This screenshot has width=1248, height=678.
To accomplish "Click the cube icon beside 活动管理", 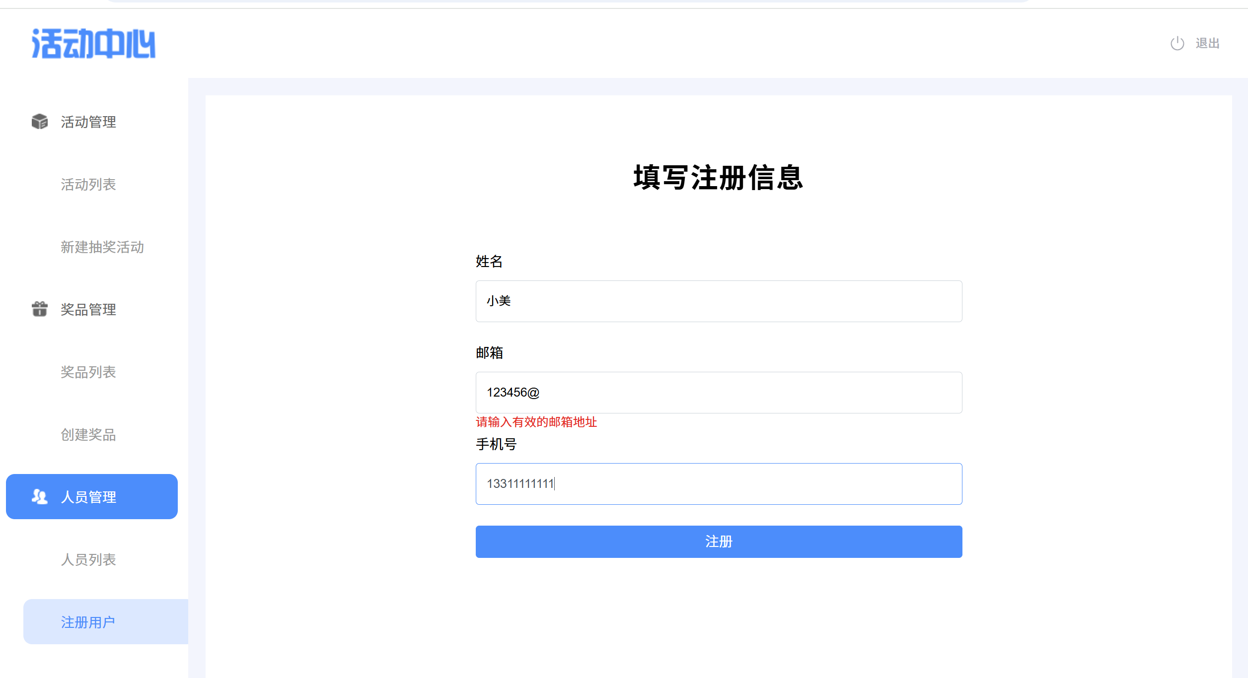I will [39, 122].
